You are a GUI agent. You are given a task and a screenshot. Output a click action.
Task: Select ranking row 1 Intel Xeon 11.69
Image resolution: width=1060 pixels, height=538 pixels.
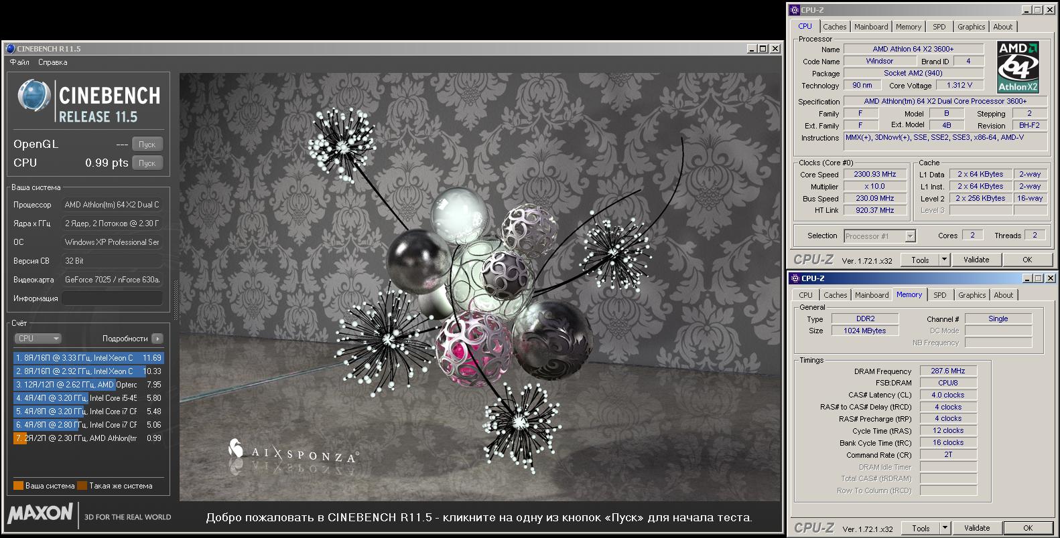click(88, 358)
